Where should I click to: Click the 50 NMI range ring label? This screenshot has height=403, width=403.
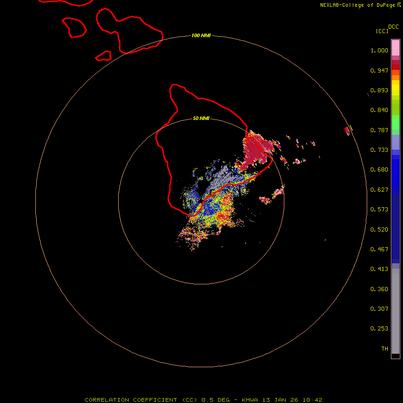point(201,119)
